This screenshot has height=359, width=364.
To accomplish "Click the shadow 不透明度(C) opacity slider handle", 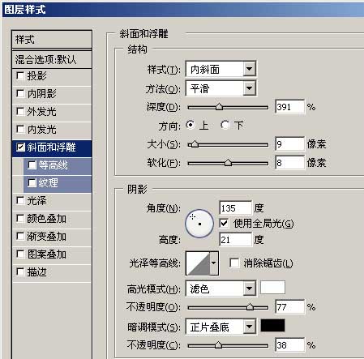I will [x=219, y=345].
